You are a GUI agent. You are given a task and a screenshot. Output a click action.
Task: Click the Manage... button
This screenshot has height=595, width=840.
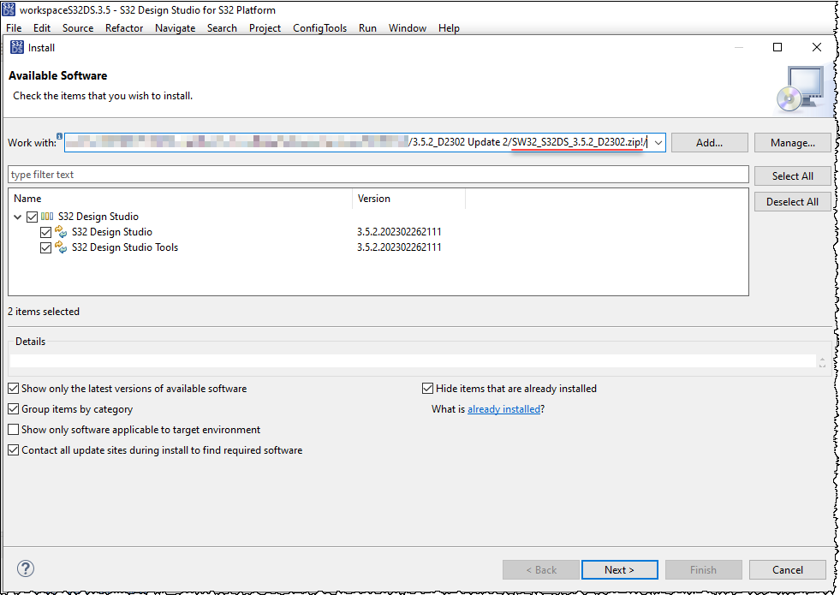792,142
